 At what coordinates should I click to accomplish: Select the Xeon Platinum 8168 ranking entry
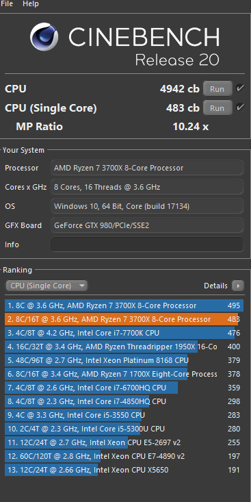(x=124, y=360)
